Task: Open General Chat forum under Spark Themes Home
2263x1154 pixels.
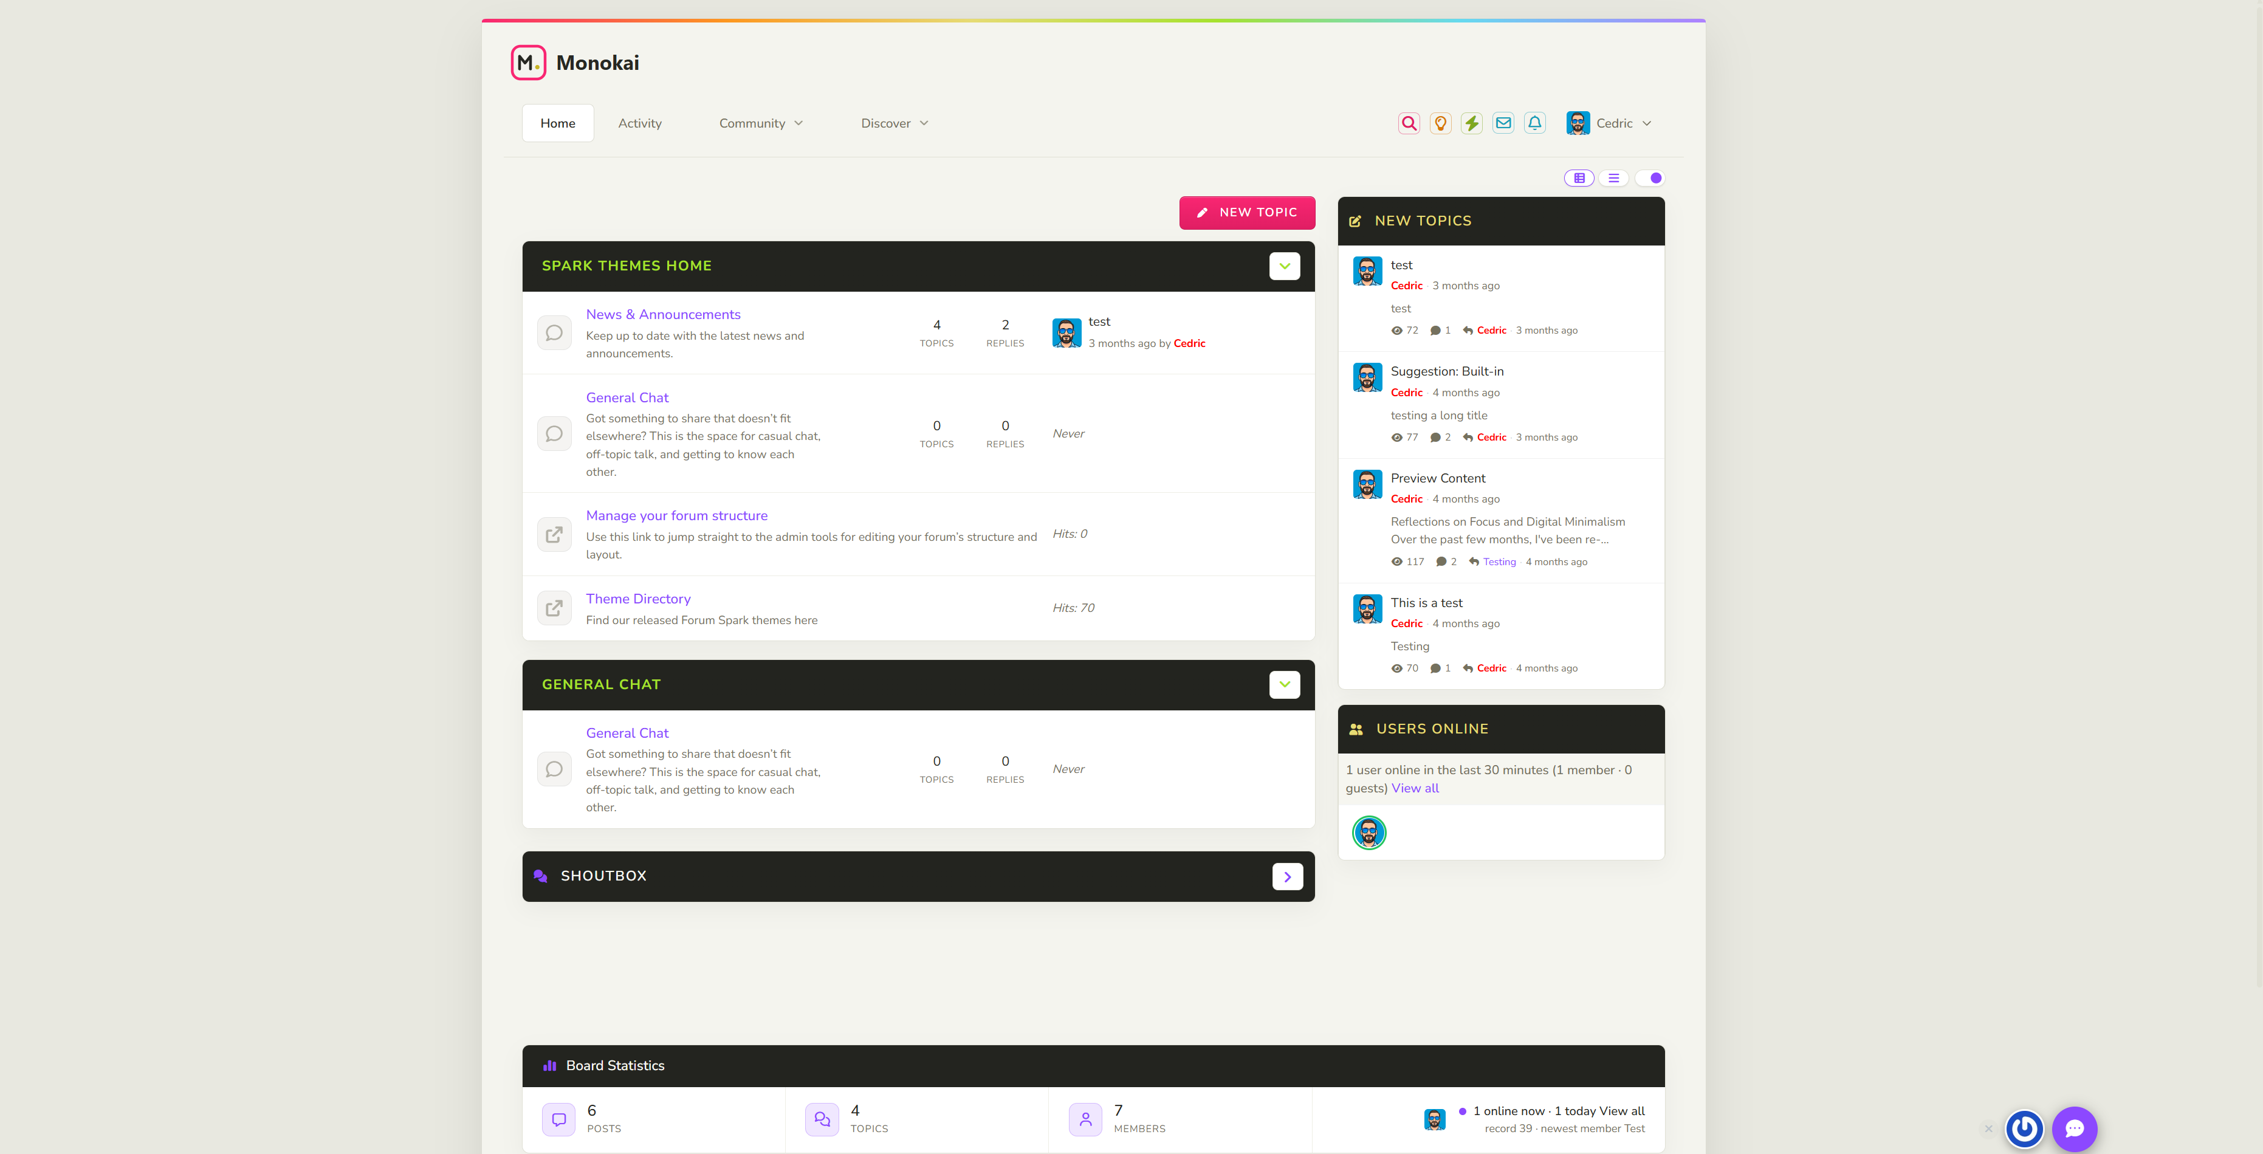Action: pos(627,398)
